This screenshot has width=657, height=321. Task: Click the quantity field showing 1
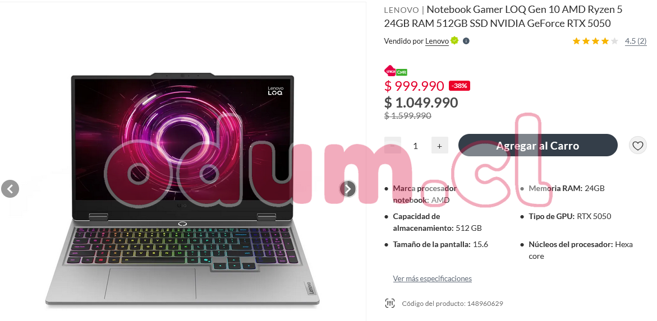tap(416, 146)
